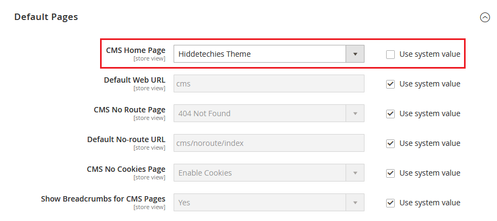
Task: Open the Show Breadcrumbs for CMS Pages dropdown
Action: pos(269,203)
